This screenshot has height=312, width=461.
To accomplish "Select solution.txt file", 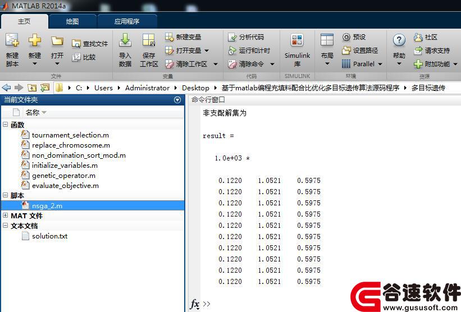I will coord(49,236).
